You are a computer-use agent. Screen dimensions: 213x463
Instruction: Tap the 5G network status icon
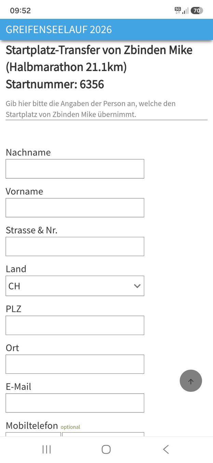178,10
